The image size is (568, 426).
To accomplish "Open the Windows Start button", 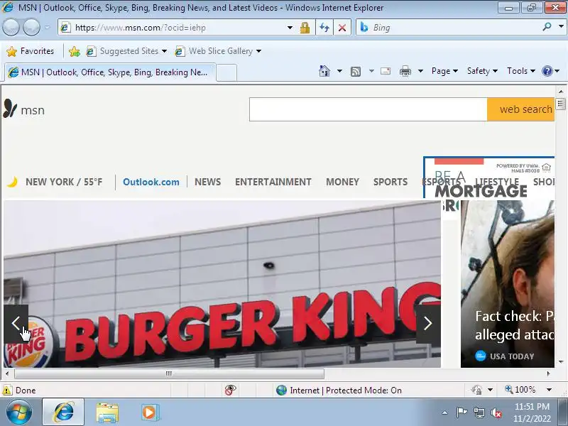I will coord(19,413).
